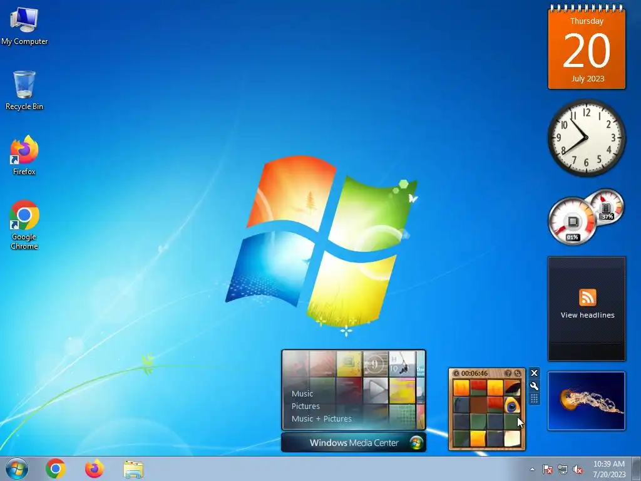This screenshot has width=641, height=481.
Task: Click the toucan beak puzzle tile
Action: pyautogui.click(x=512, y=388)
